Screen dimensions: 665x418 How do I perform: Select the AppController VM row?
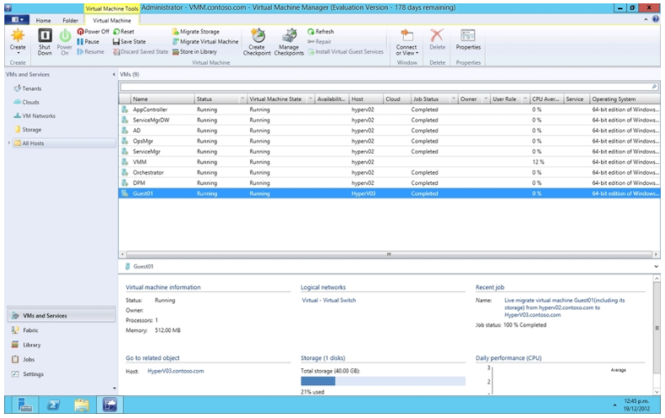(390, 110)
